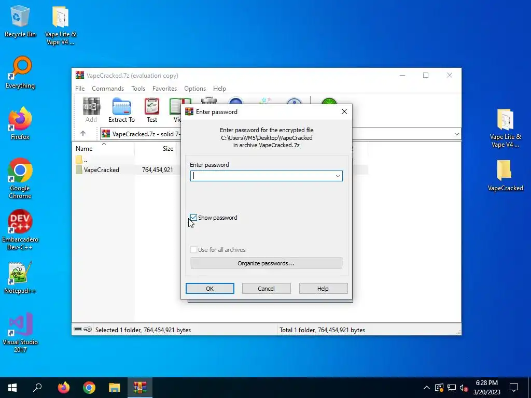Expand the WinRAR address bar dropdown
Screen dimensions: 531x398
click(456, 134)
